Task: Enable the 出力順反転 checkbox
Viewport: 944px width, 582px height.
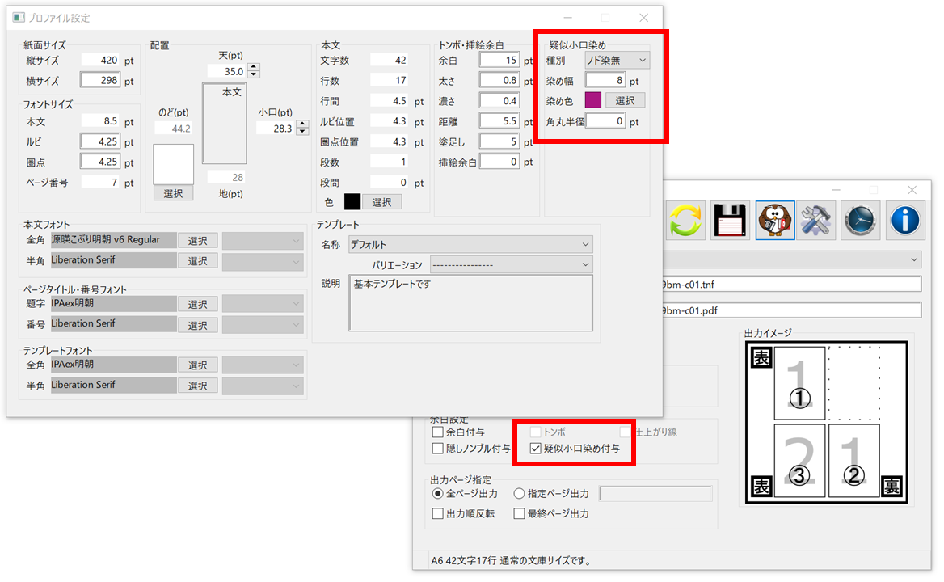Action: click(x=438, y=513)
